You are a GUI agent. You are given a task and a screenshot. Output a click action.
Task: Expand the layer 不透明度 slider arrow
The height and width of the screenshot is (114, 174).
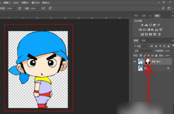173,51
